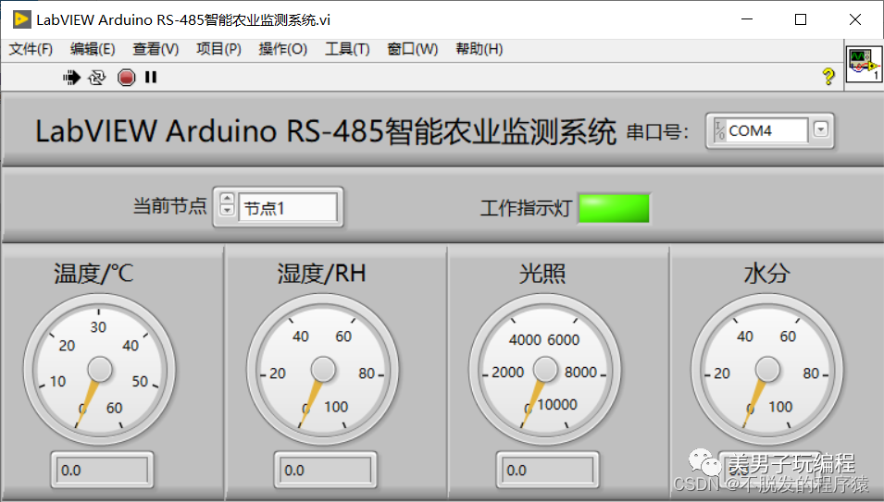This screenshot has height=502, width=884.
Task: Close the LabVIEW window
Action: pyautogui.click(x=854, y=19)
